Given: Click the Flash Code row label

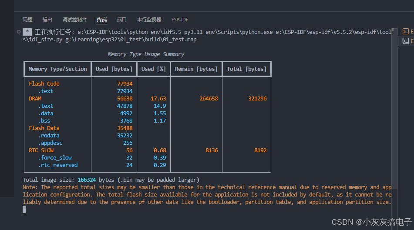Looking at the screenshot, I should [44, 83].
